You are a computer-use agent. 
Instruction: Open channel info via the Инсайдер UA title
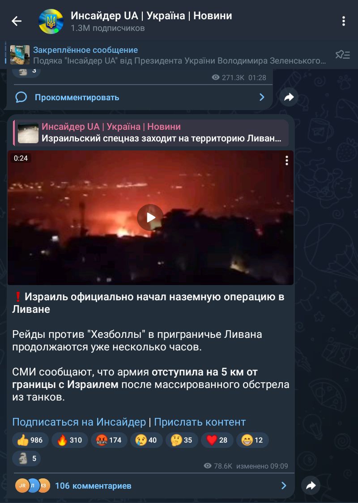(x=151, y=15)
